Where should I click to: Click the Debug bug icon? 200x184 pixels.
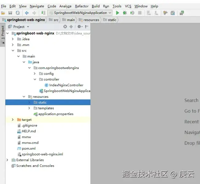coord(125,13)
